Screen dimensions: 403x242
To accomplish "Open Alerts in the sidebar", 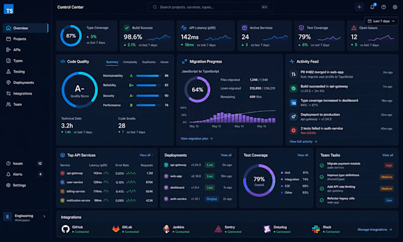I will [x=25, y=174].
